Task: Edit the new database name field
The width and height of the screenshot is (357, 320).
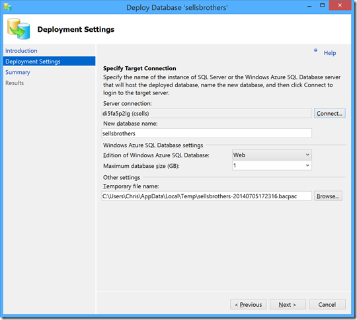Action: [x=206, y=134]
